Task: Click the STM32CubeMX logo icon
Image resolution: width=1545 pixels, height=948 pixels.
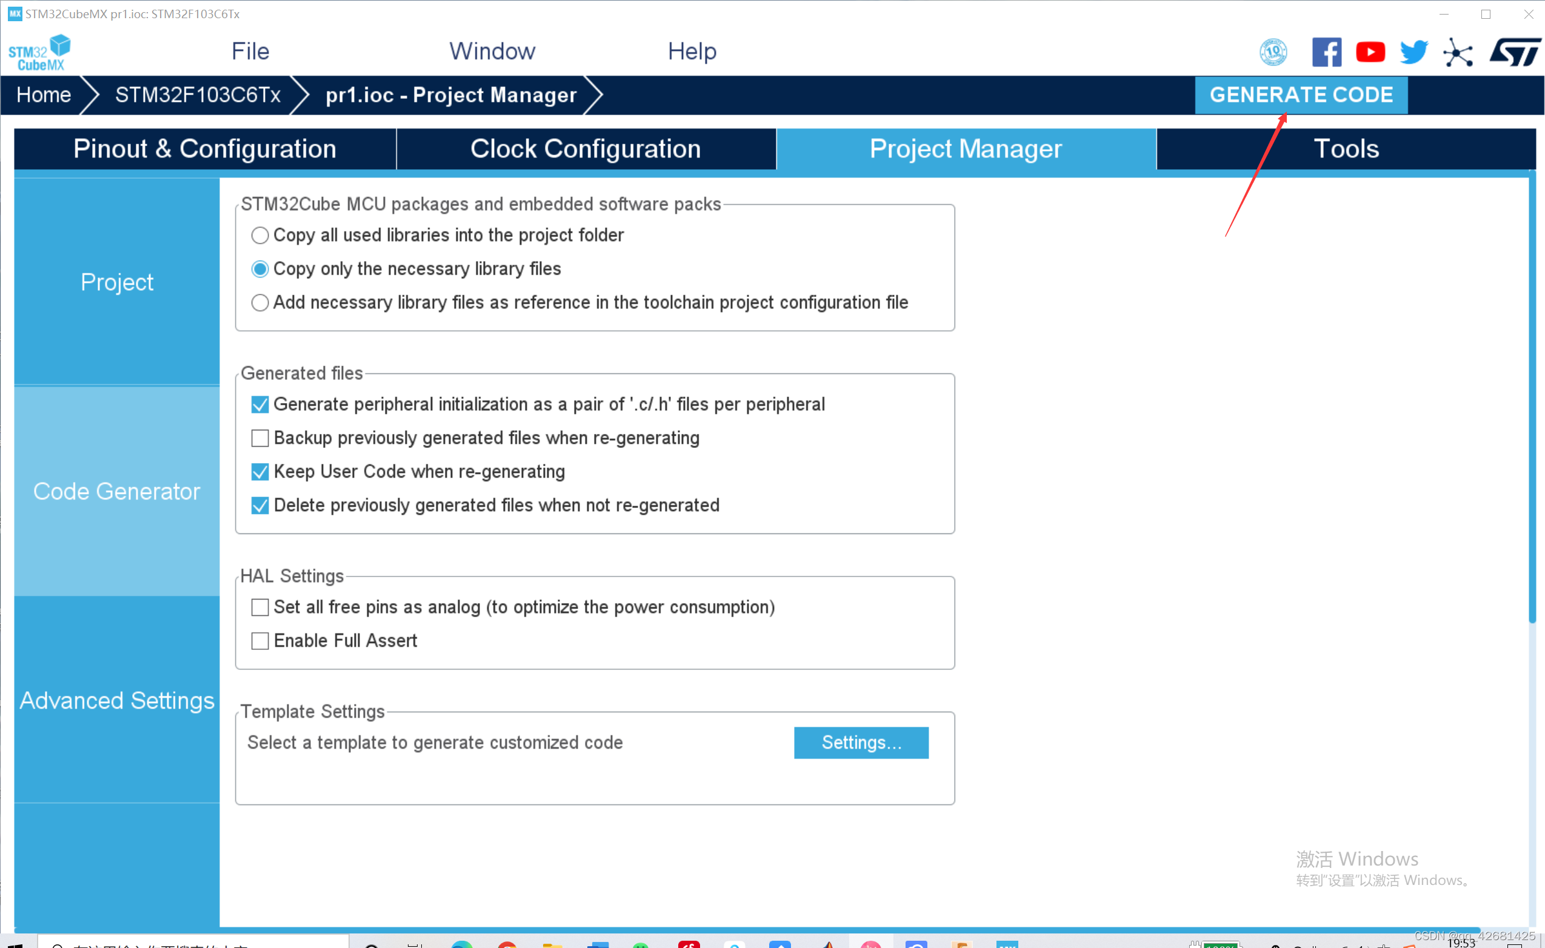Action: [39, 53]
